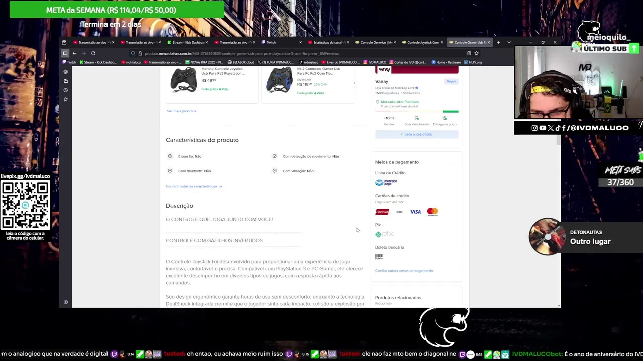This screenshot has width=643, height=361.
Task: Switch to the Controle Generico tab
Action: (376, 42)
